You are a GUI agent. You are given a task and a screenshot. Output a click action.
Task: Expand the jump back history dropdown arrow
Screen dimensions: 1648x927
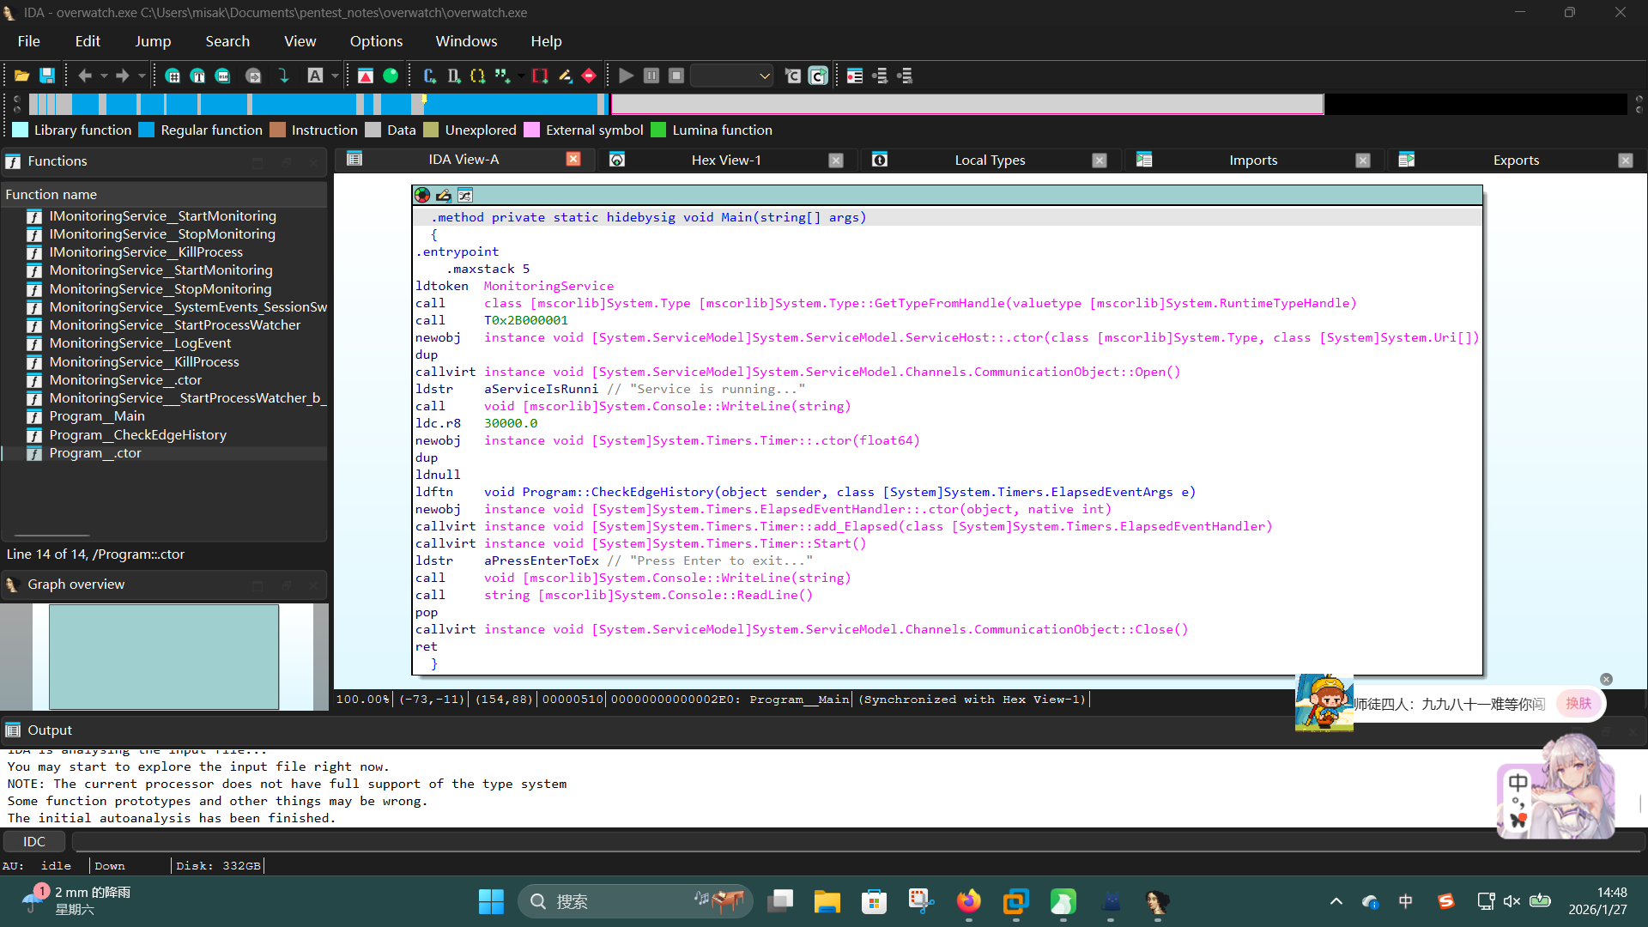coord(104,76)
